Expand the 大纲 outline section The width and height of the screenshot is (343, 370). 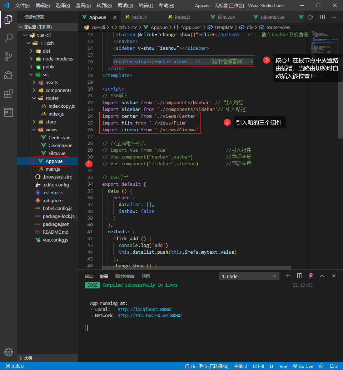click(28, 358)
